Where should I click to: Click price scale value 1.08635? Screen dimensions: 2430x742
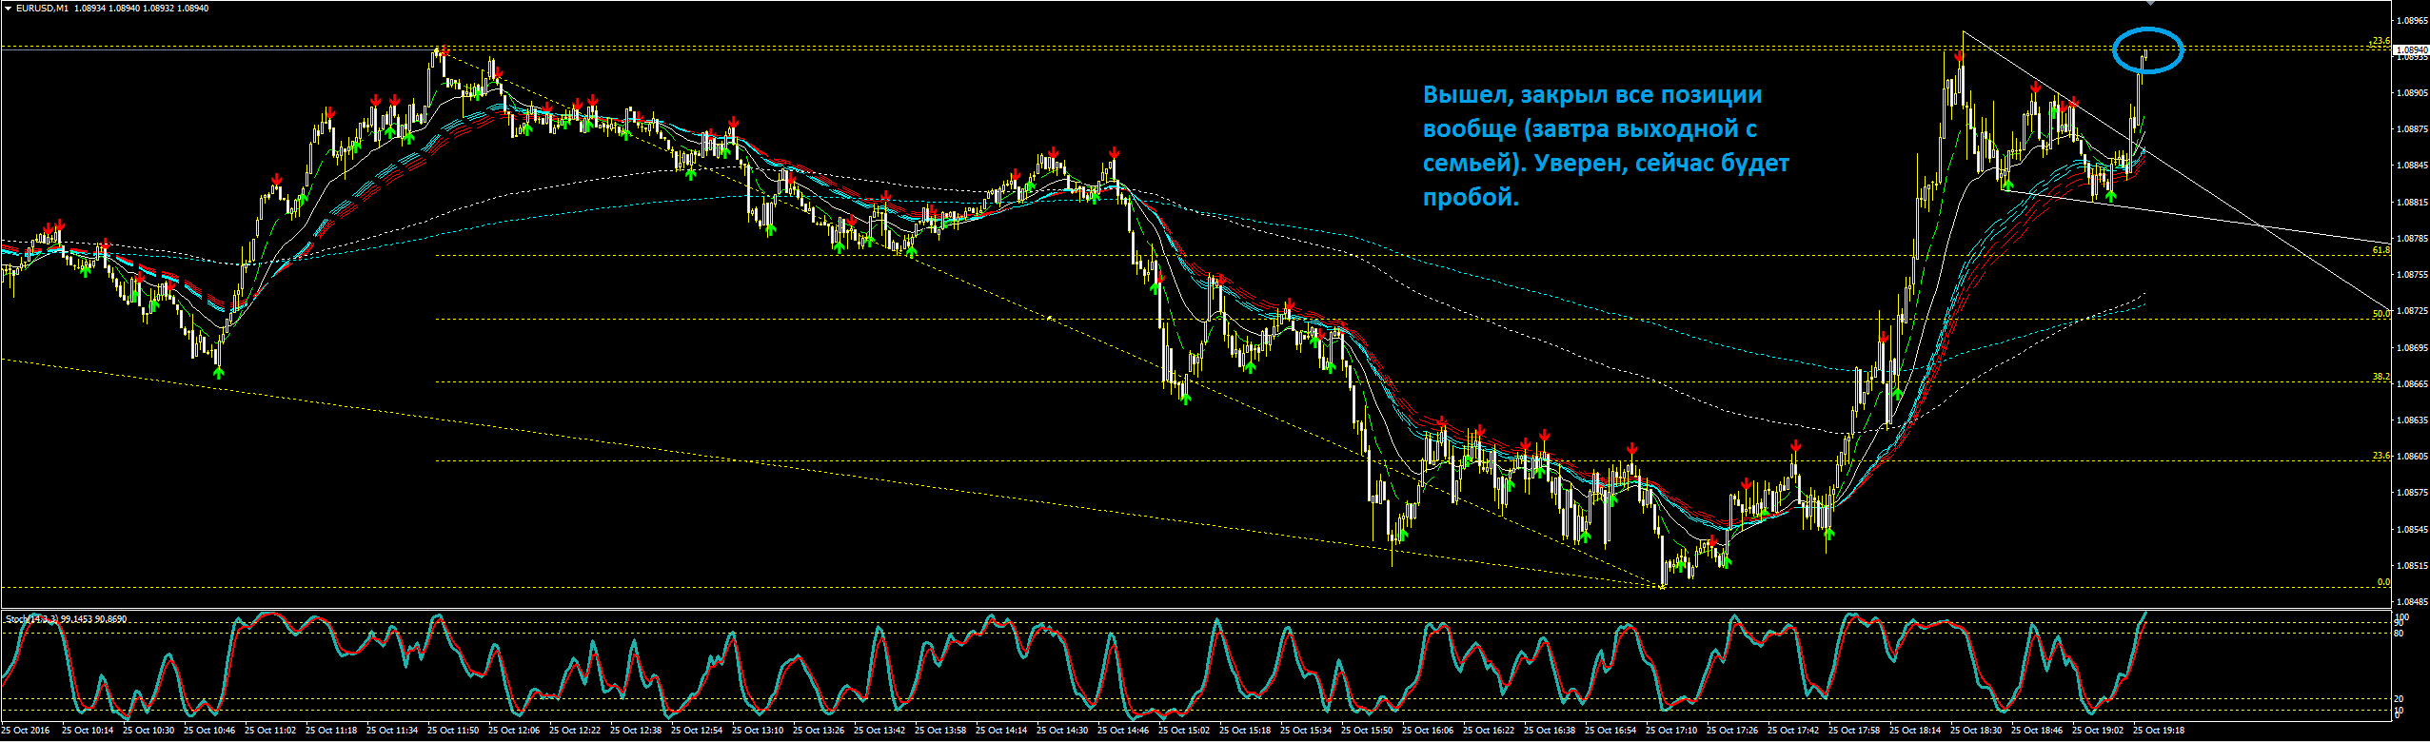click(x=2413, y=420)
